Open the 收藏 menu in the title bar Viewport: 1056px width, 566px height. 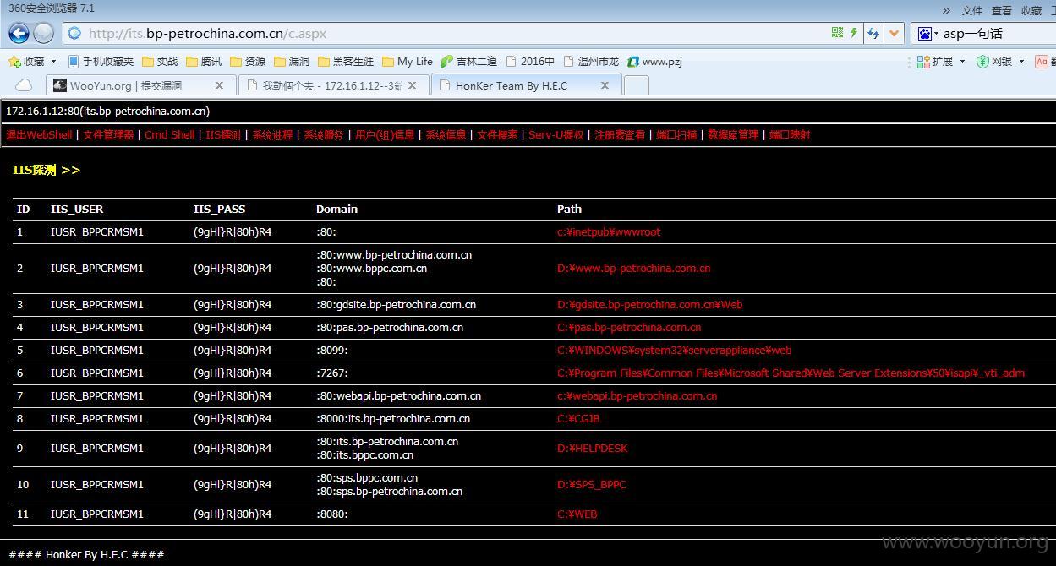point(1031,10)
